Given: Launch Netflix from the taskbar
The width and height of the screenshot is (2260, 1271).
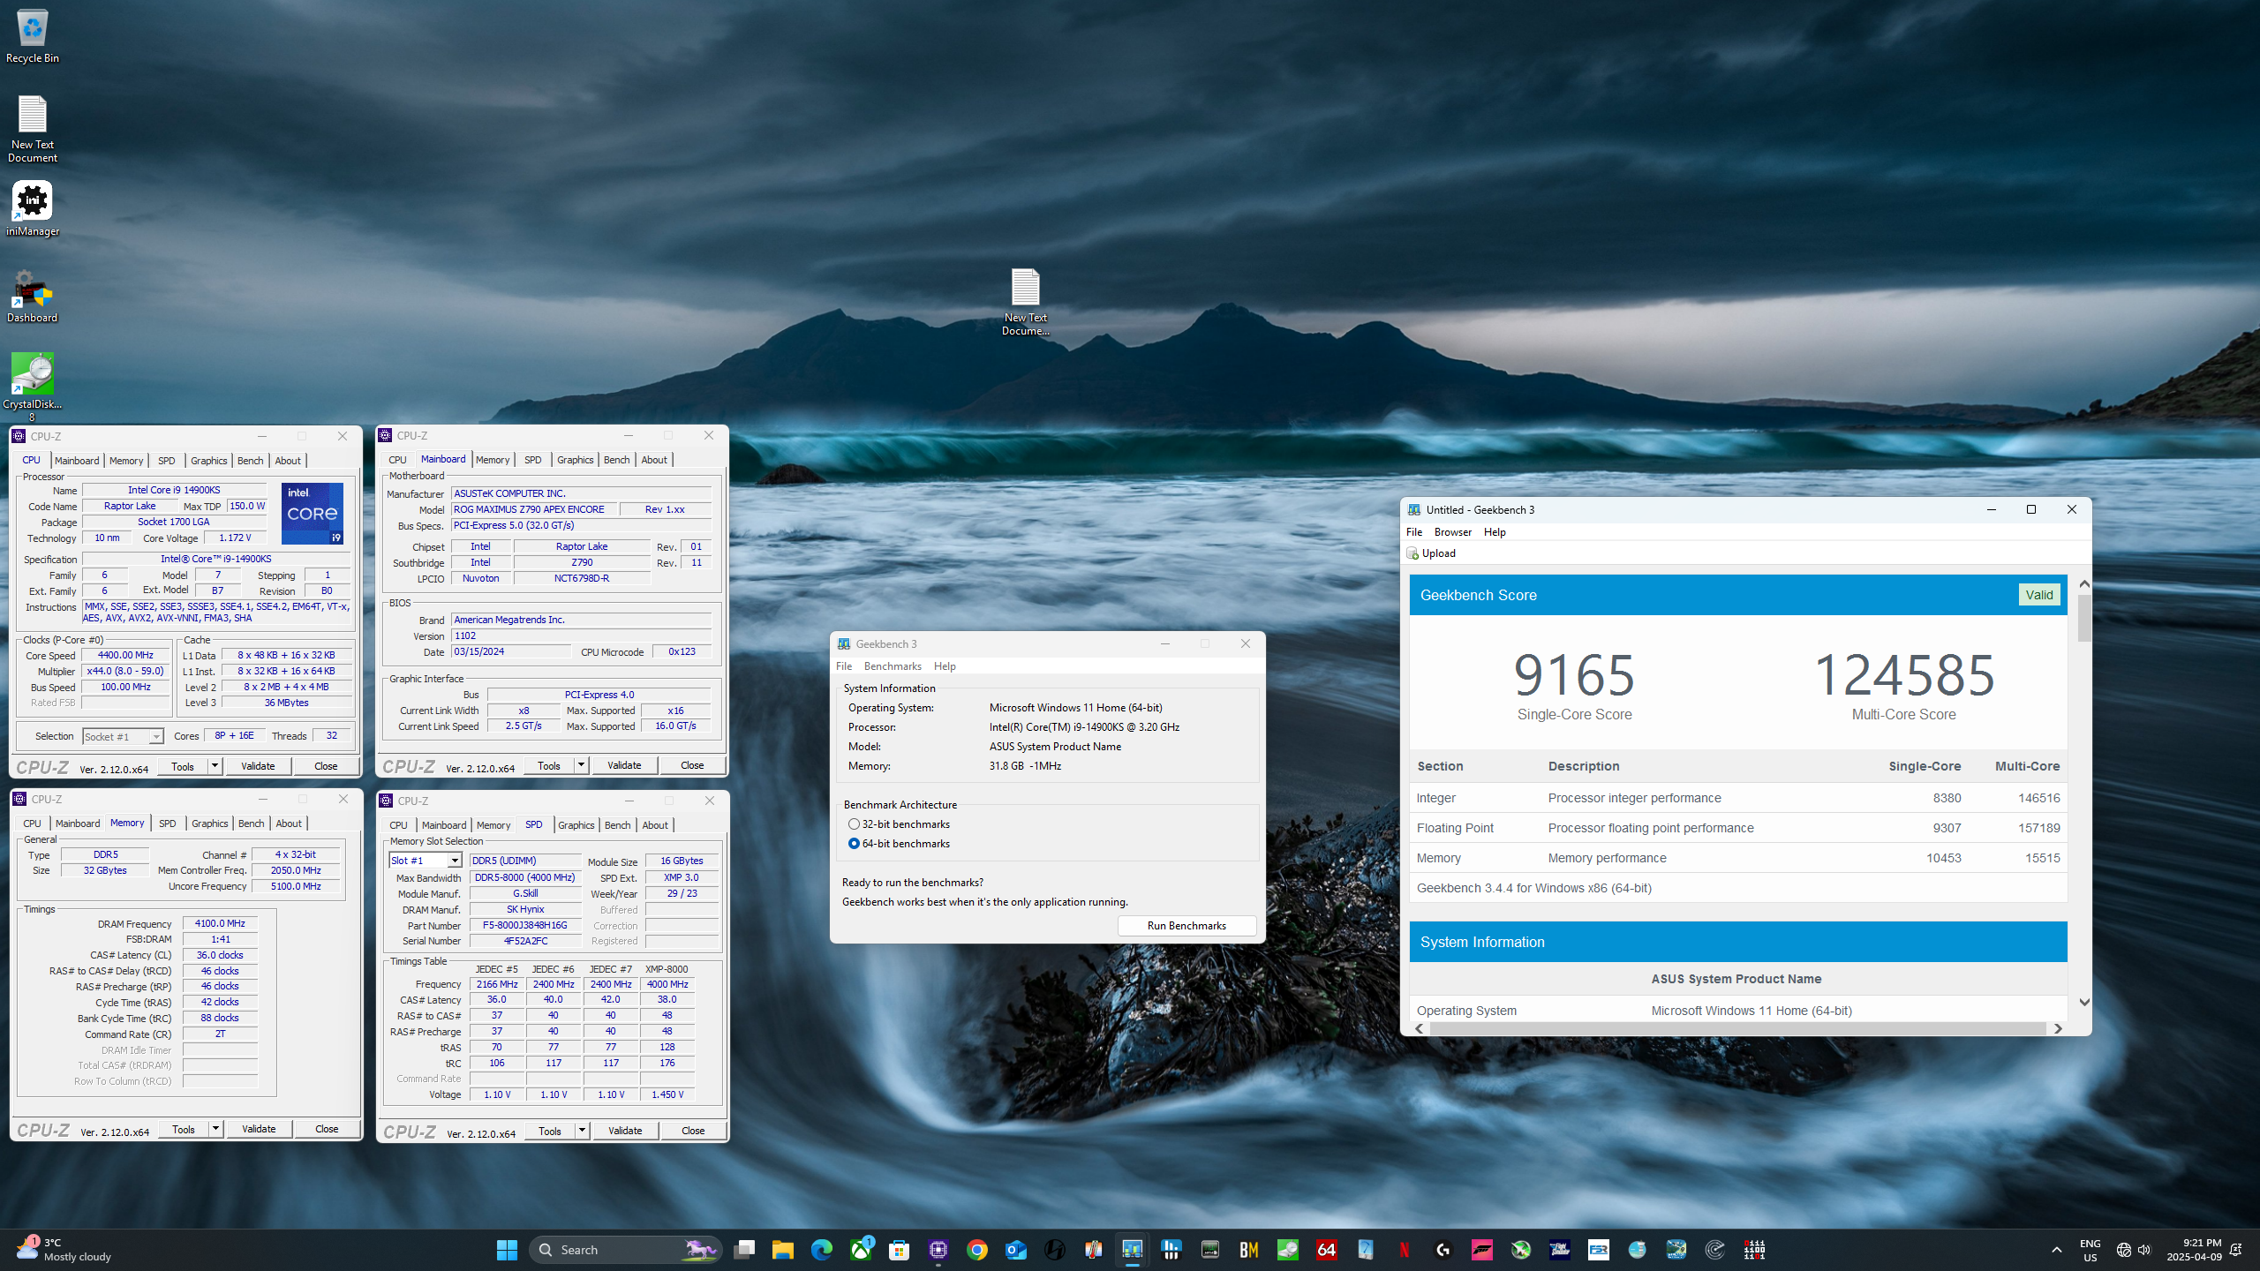Looking at the screenshot, I should (1405, 1250).
